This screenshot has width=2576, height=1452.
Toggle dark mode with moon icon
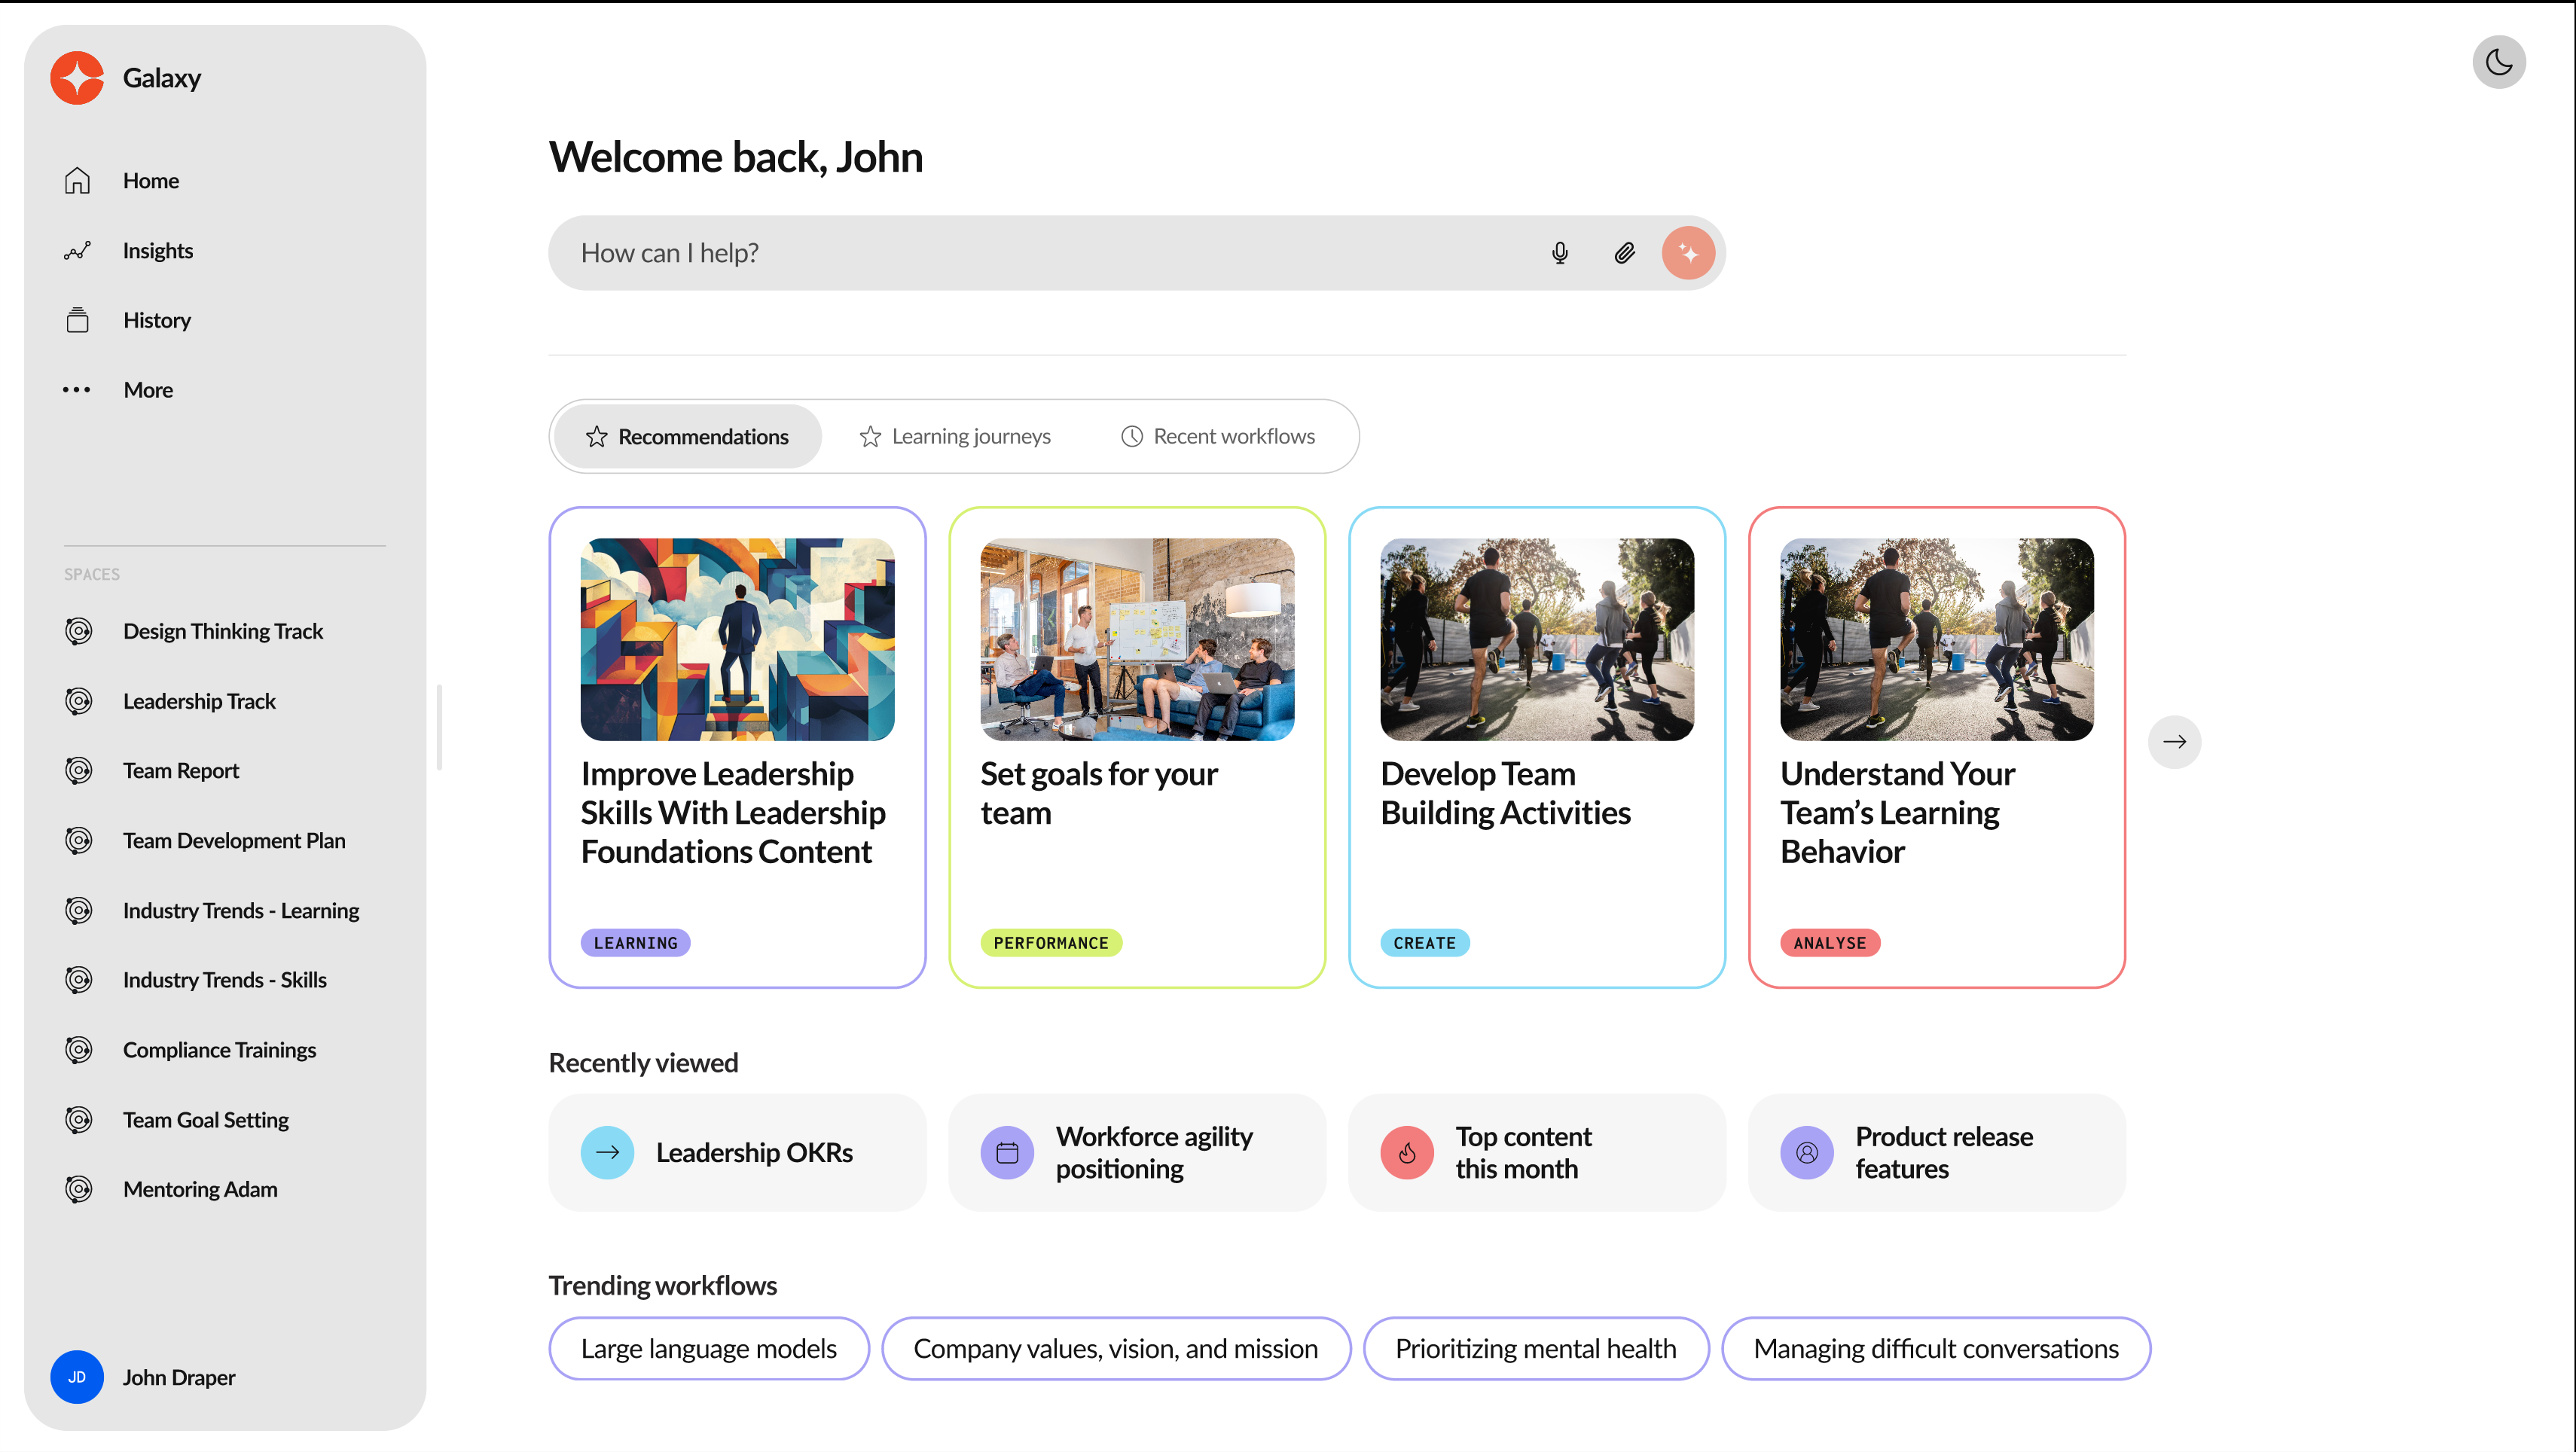coord(2498,62)
